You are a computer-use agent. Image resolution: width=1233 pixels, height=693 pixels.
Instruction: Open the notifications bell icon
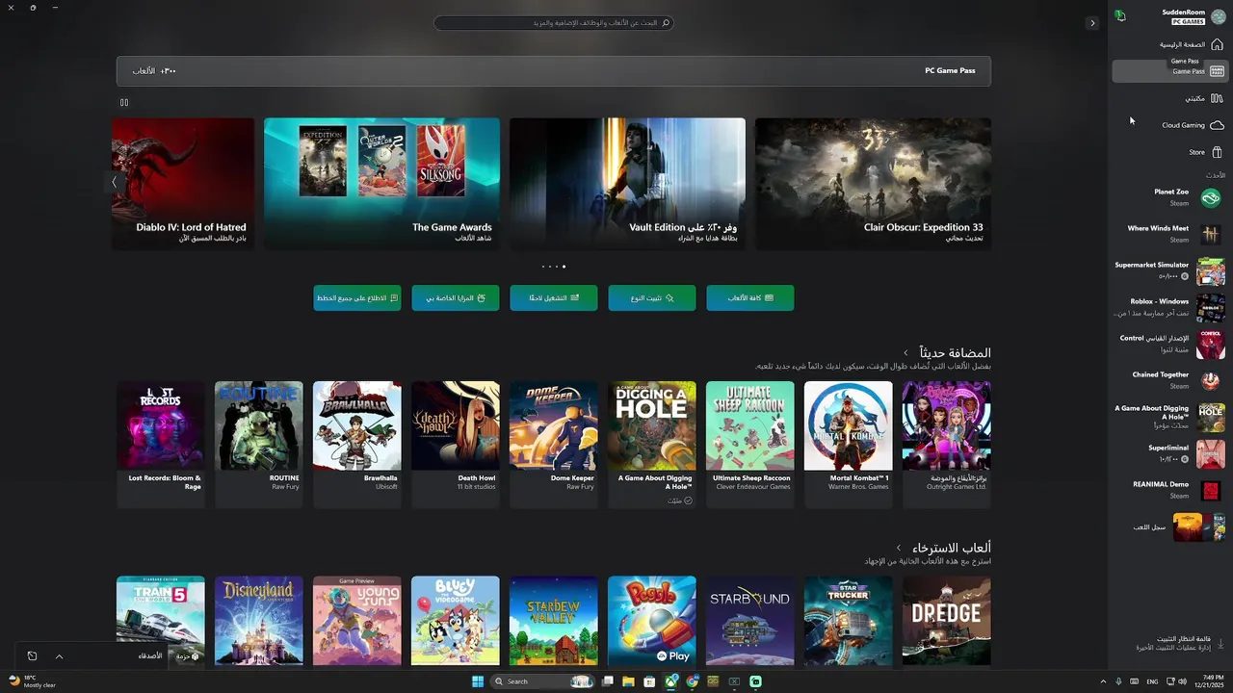click(x=1120, y=15)
